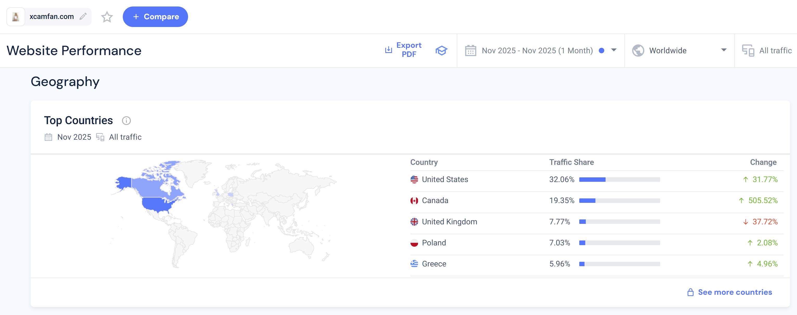This screenshot has width=797, height=315.
Task: Click the calendar icon in date filter
Action: click(470, 50)
